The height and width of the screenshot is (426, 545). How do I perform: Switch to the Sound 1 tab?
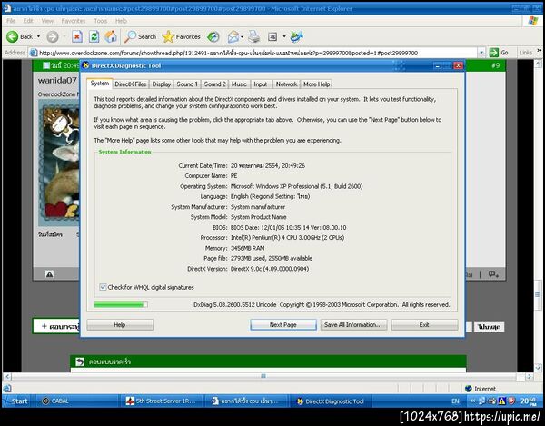tap(187, 84)
